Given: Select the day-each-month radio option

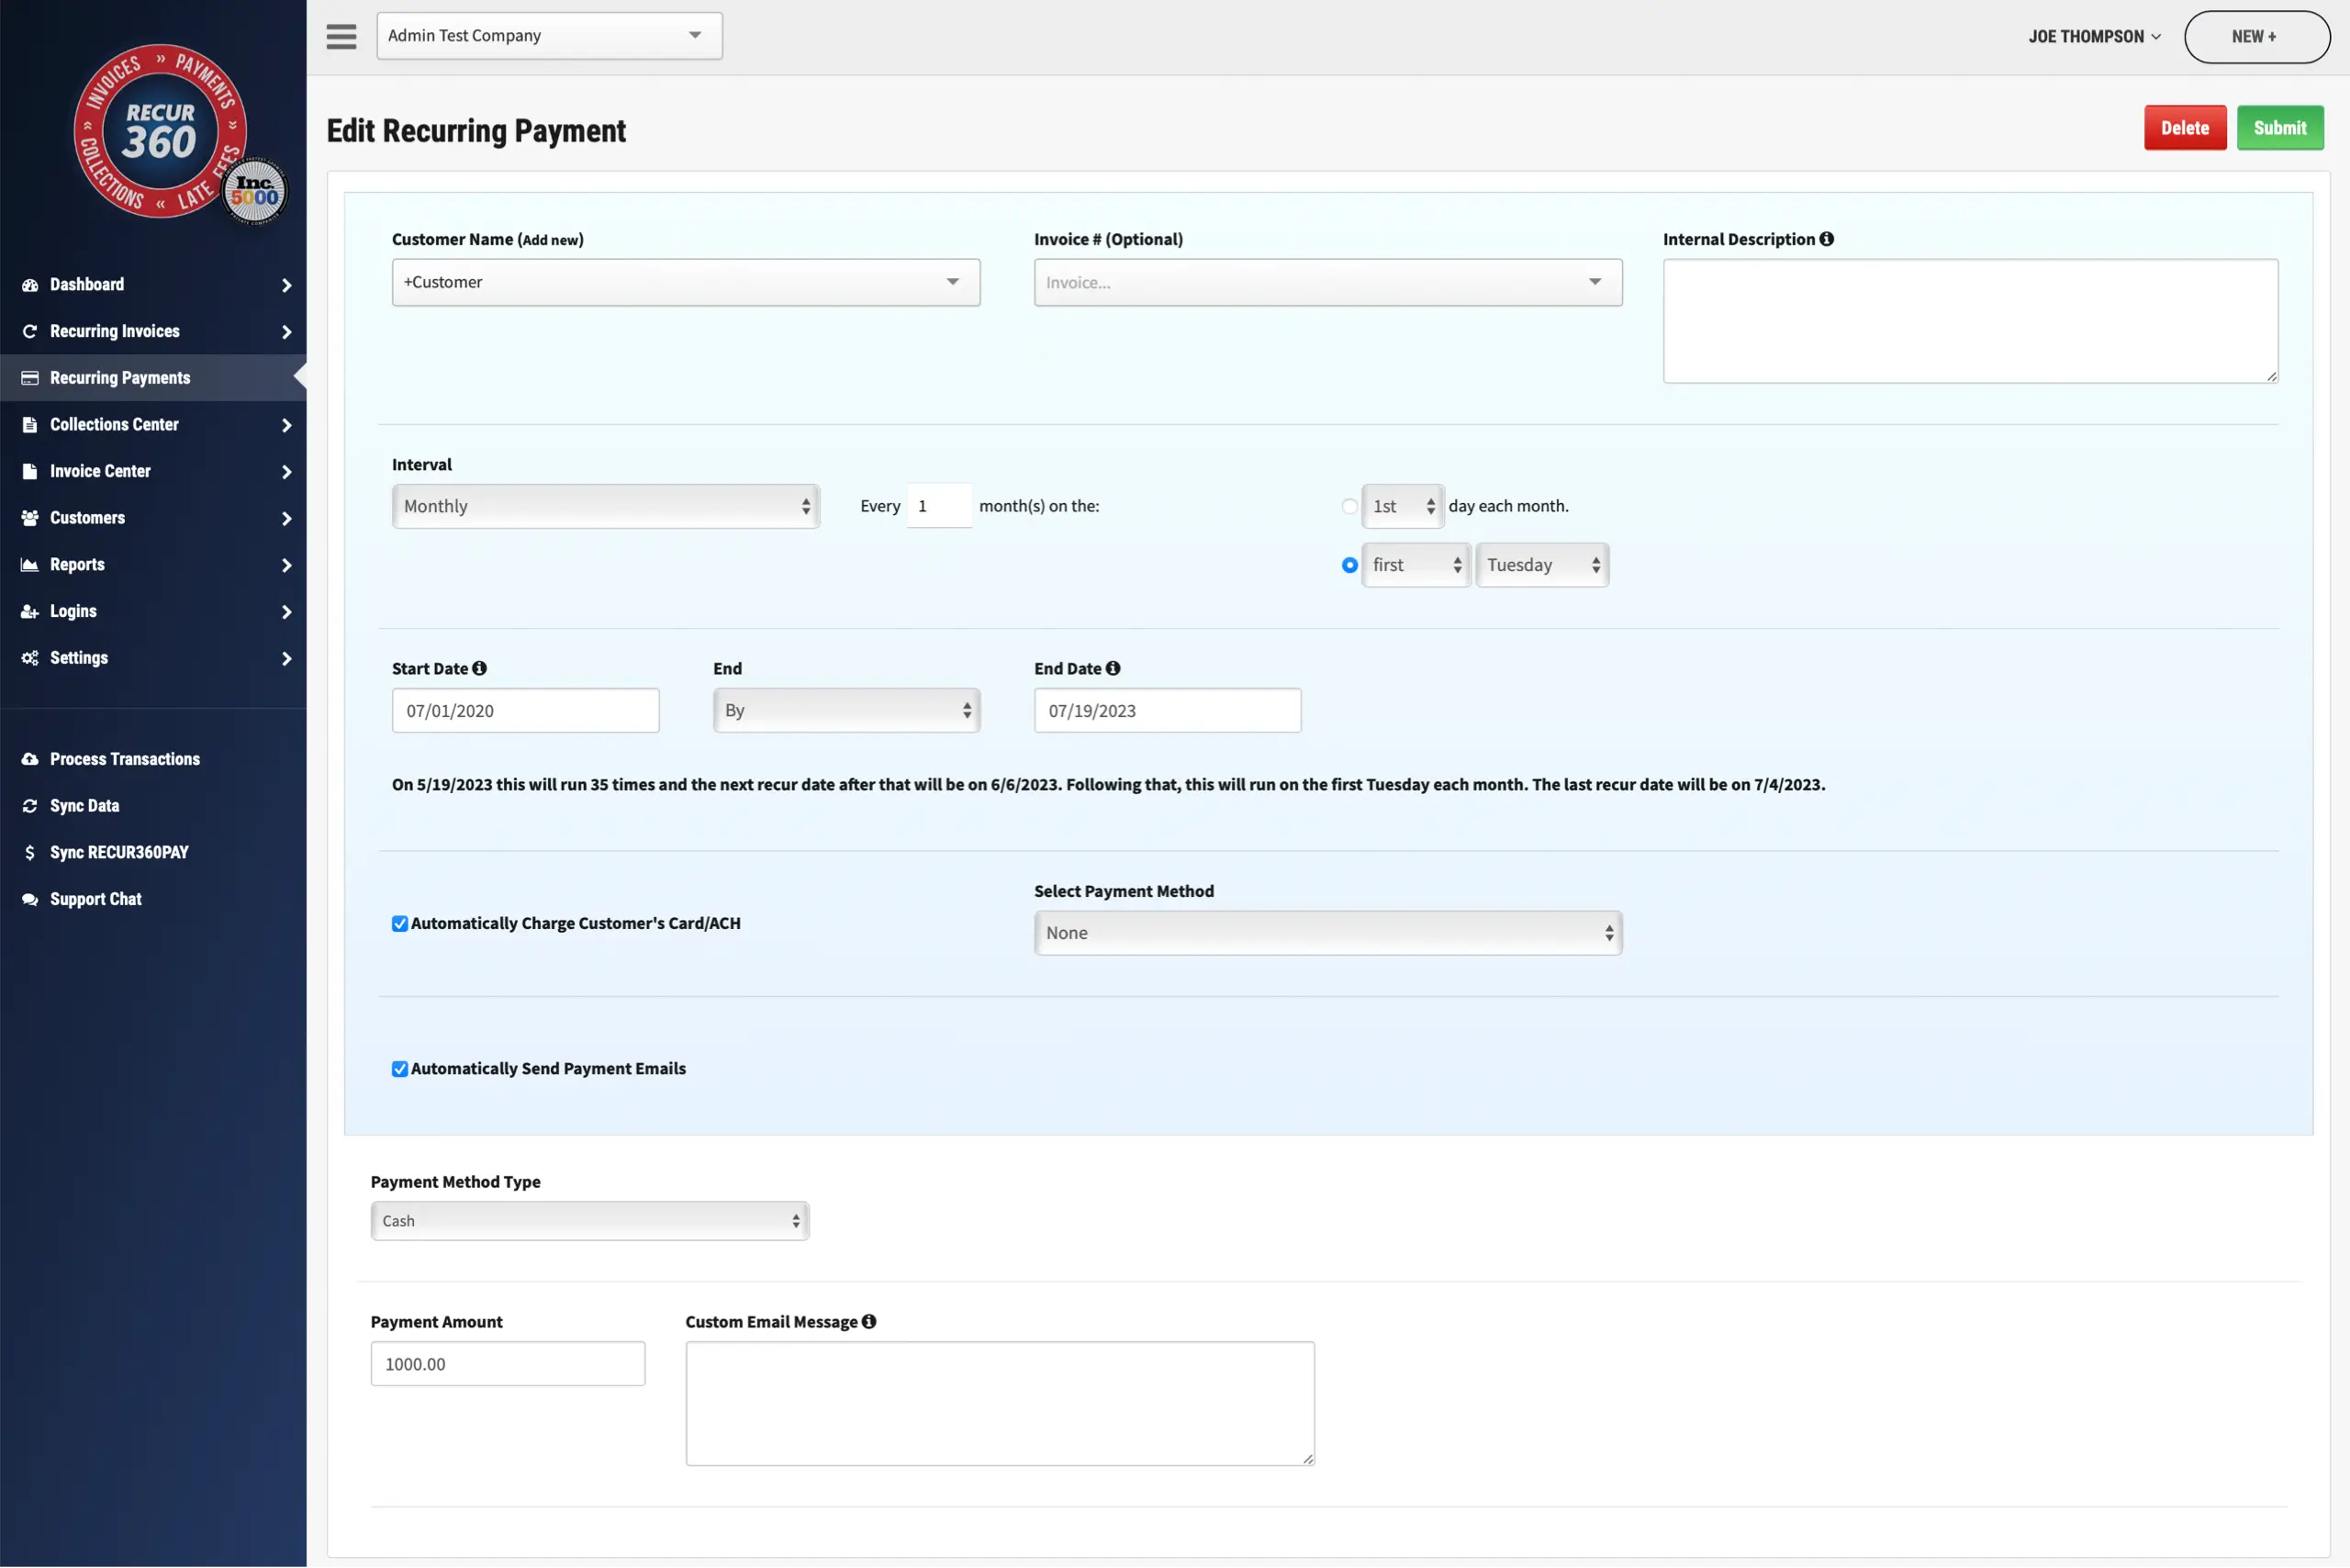Looking at the screenshot, I should [x=1349, y=506].
